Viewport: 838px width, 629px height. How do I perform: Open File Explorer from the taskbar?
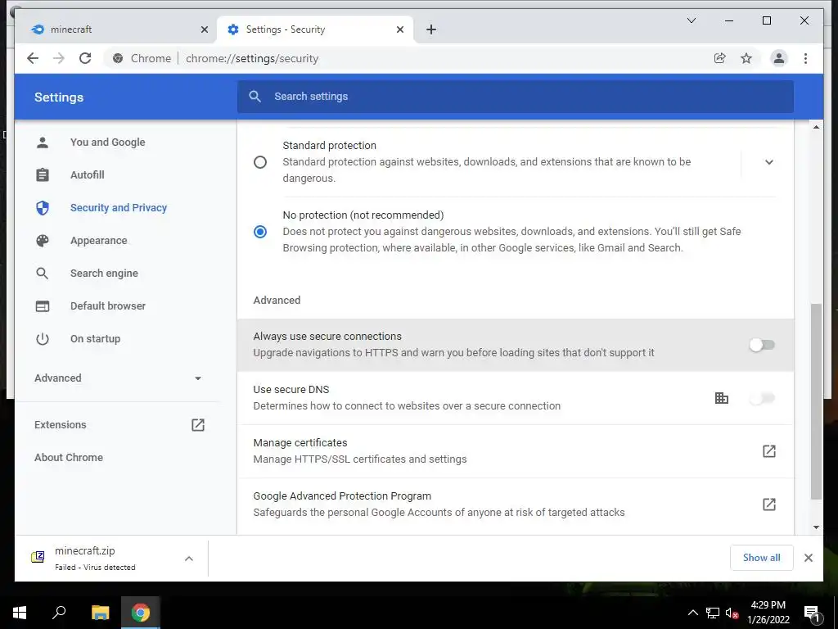100,613
